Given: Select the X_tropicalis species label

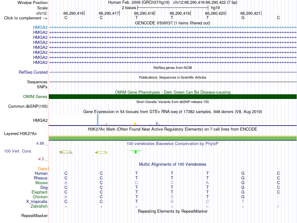Looking at the screenshot, I should [x=37, y=202].
